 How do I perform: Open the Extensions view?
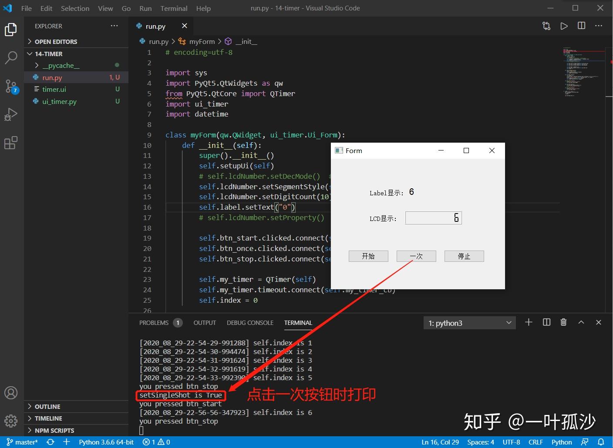tap(11, 143)
